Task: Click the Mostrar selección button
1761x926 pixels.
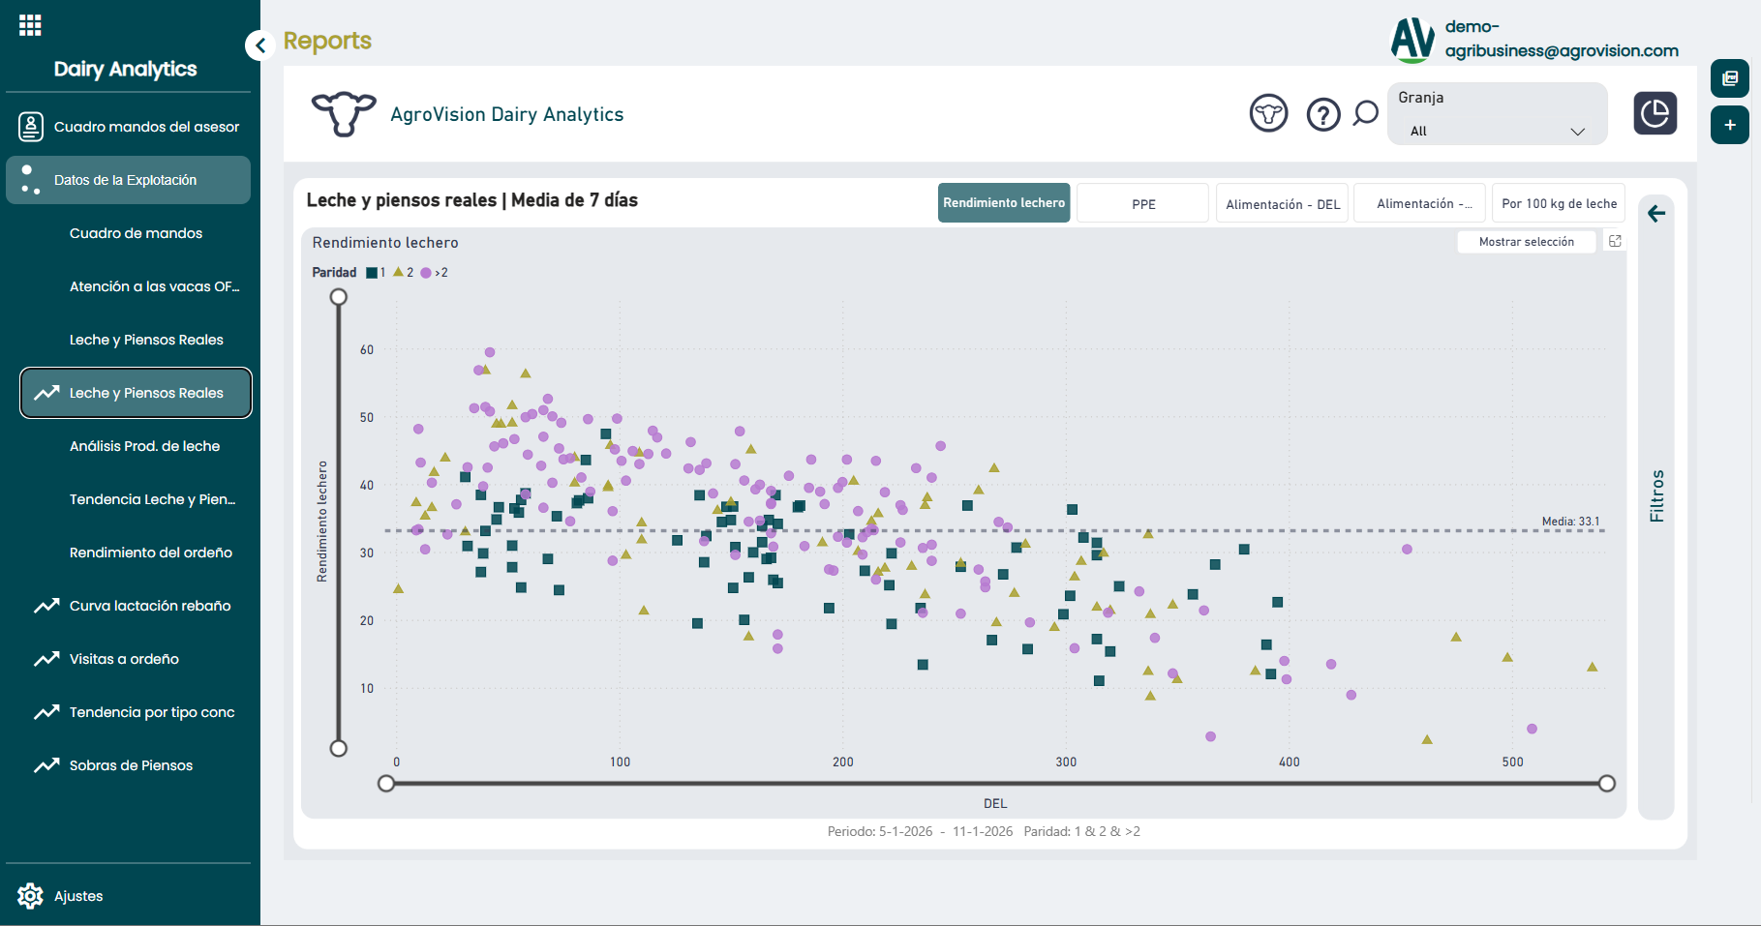Action: click(x=1526, y=242)
